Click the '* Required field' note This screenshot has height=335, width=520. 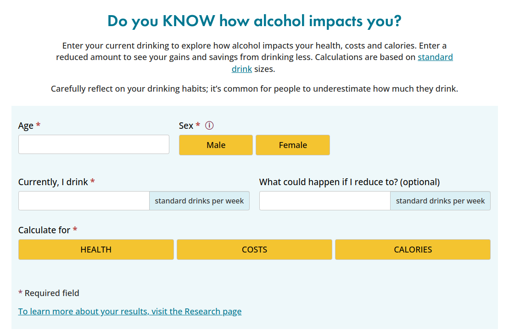49,293
